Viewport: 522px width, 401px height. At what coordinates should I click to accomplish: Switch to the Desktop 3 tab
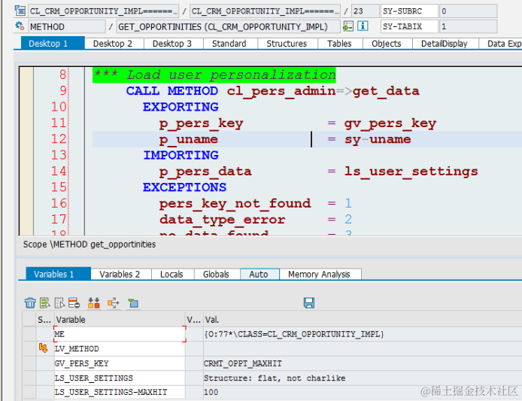[x=172, y=44]
